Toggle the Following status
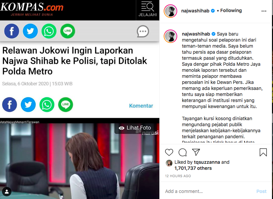Image resolution: width=273 pixels, height=199 pixels. 231,11
